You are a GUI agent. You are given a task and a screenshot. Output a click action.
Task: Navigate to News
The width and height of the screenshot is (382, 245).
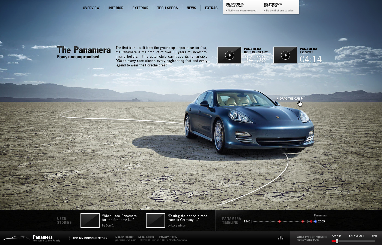click(x=191, y=8)
